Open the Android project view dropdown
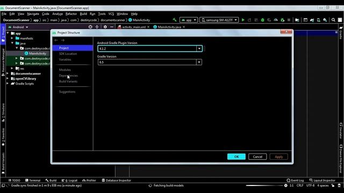Screen dimensions: 344x193 (18, 27)
